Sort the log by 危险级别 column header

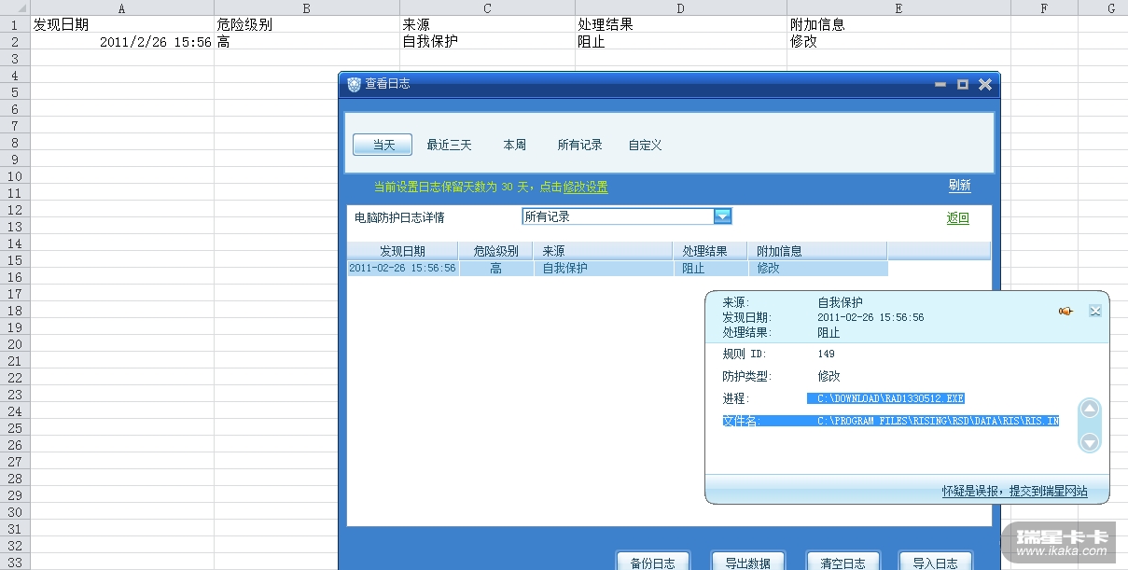click(495, 251)
